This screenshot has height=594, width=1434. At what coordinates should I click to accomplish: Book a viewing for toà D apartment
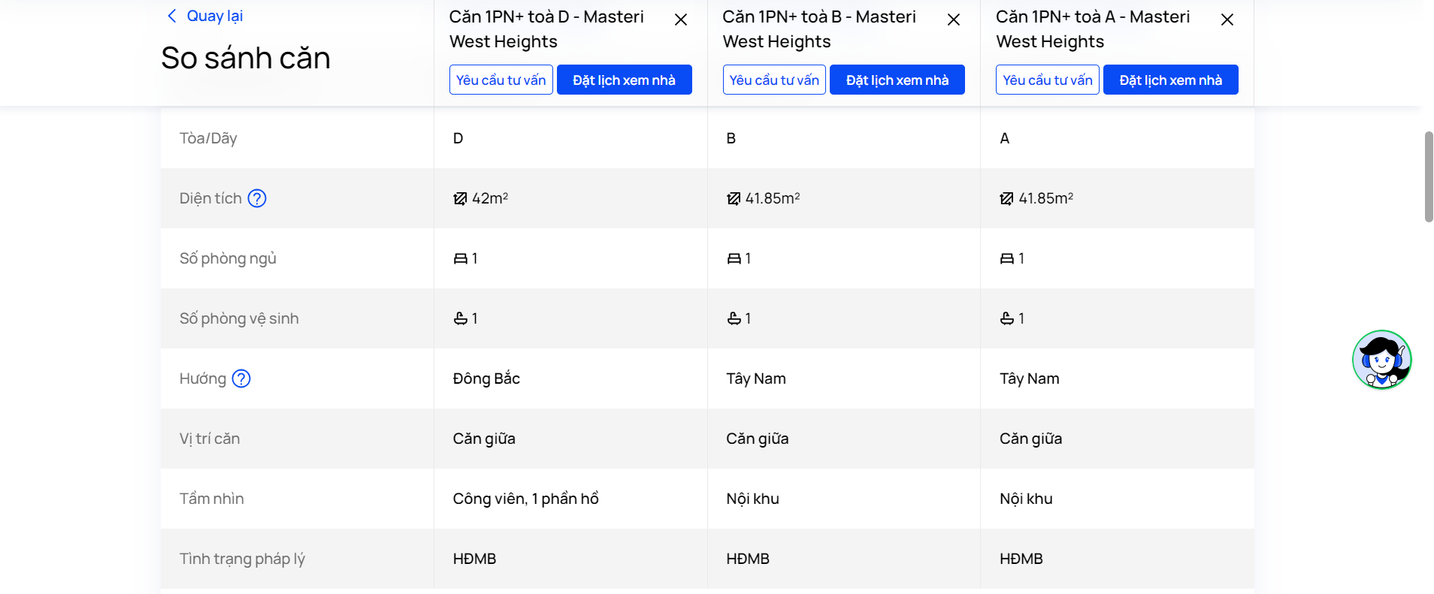click(625, 80)
